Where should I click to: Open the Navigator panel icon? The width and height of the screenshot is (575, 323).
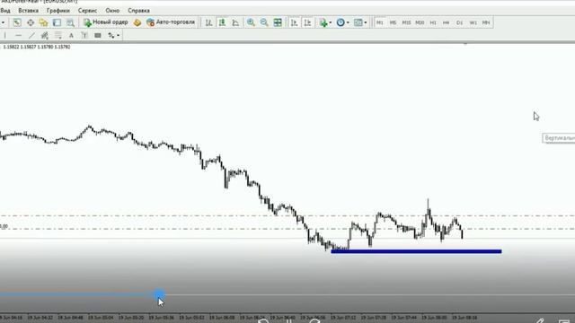(44, 22)
